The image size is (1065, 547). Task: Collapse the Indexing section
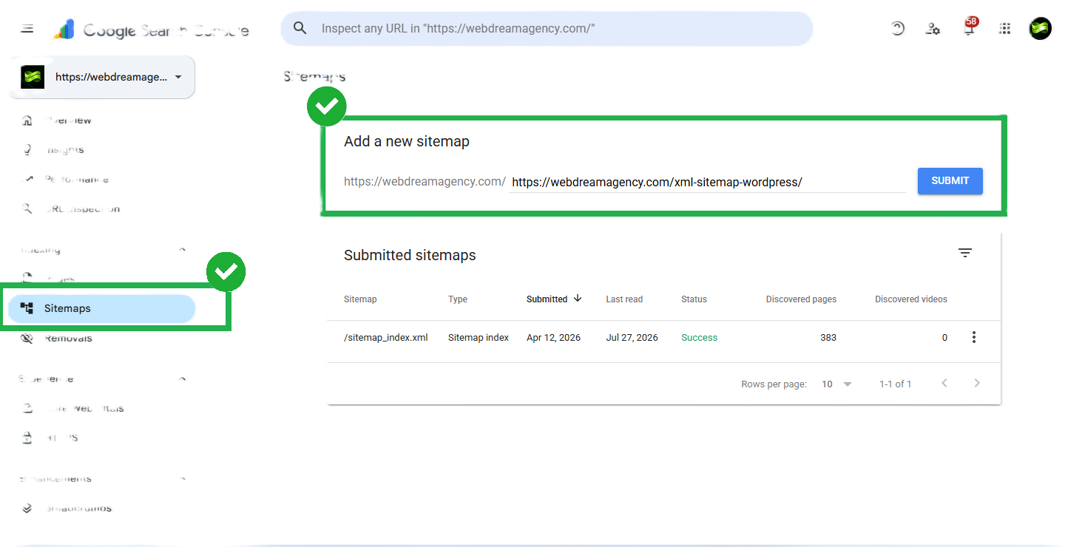point(183,250)
